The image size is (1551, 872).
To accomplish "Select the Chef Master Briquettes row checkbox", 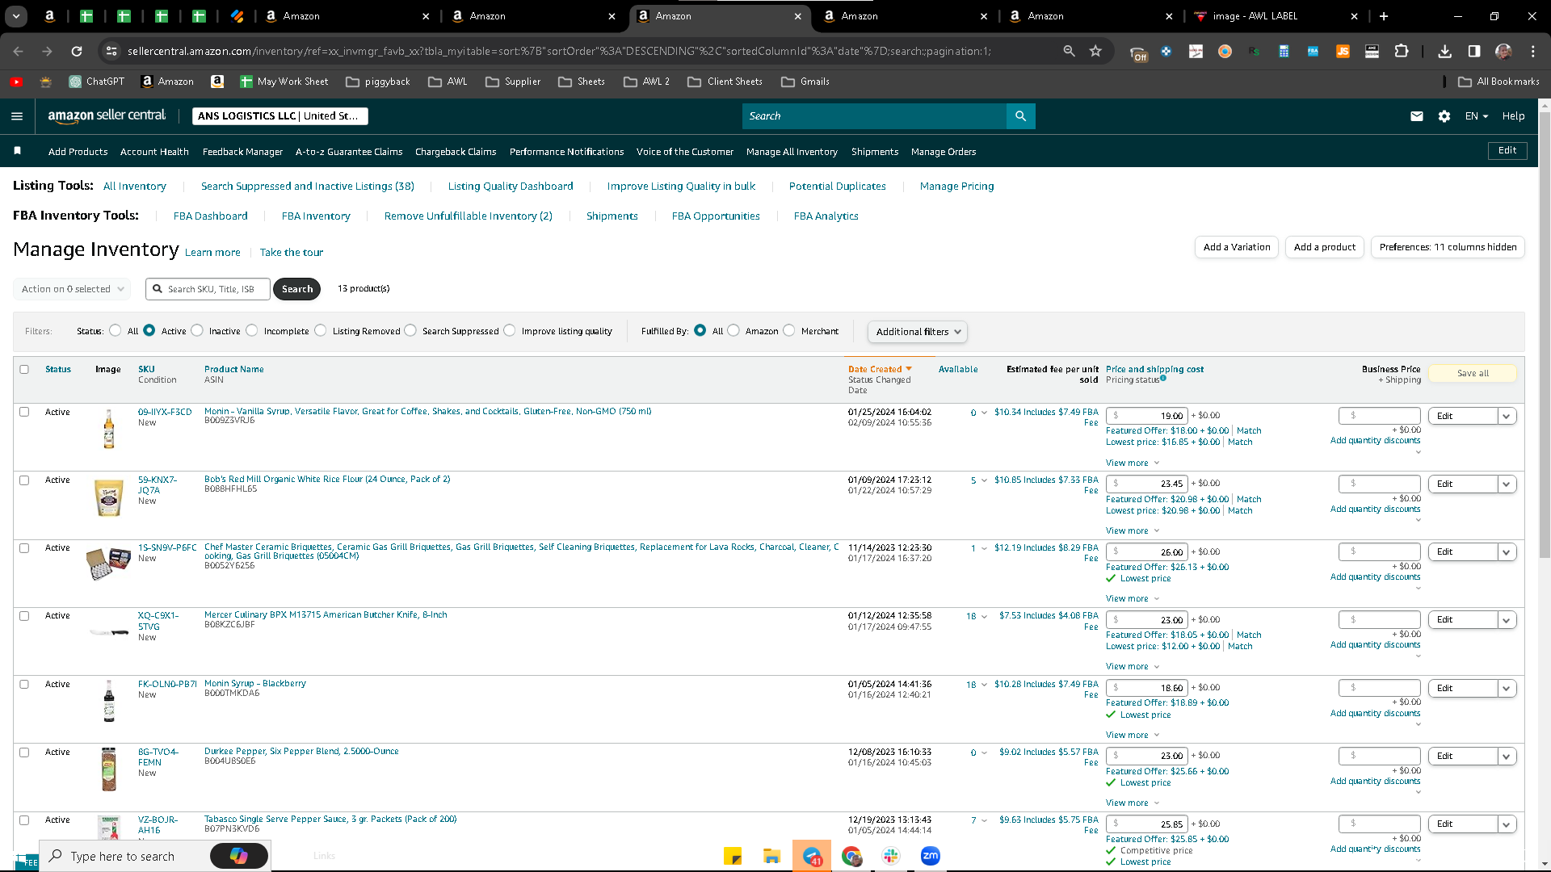I will (24, 547).
